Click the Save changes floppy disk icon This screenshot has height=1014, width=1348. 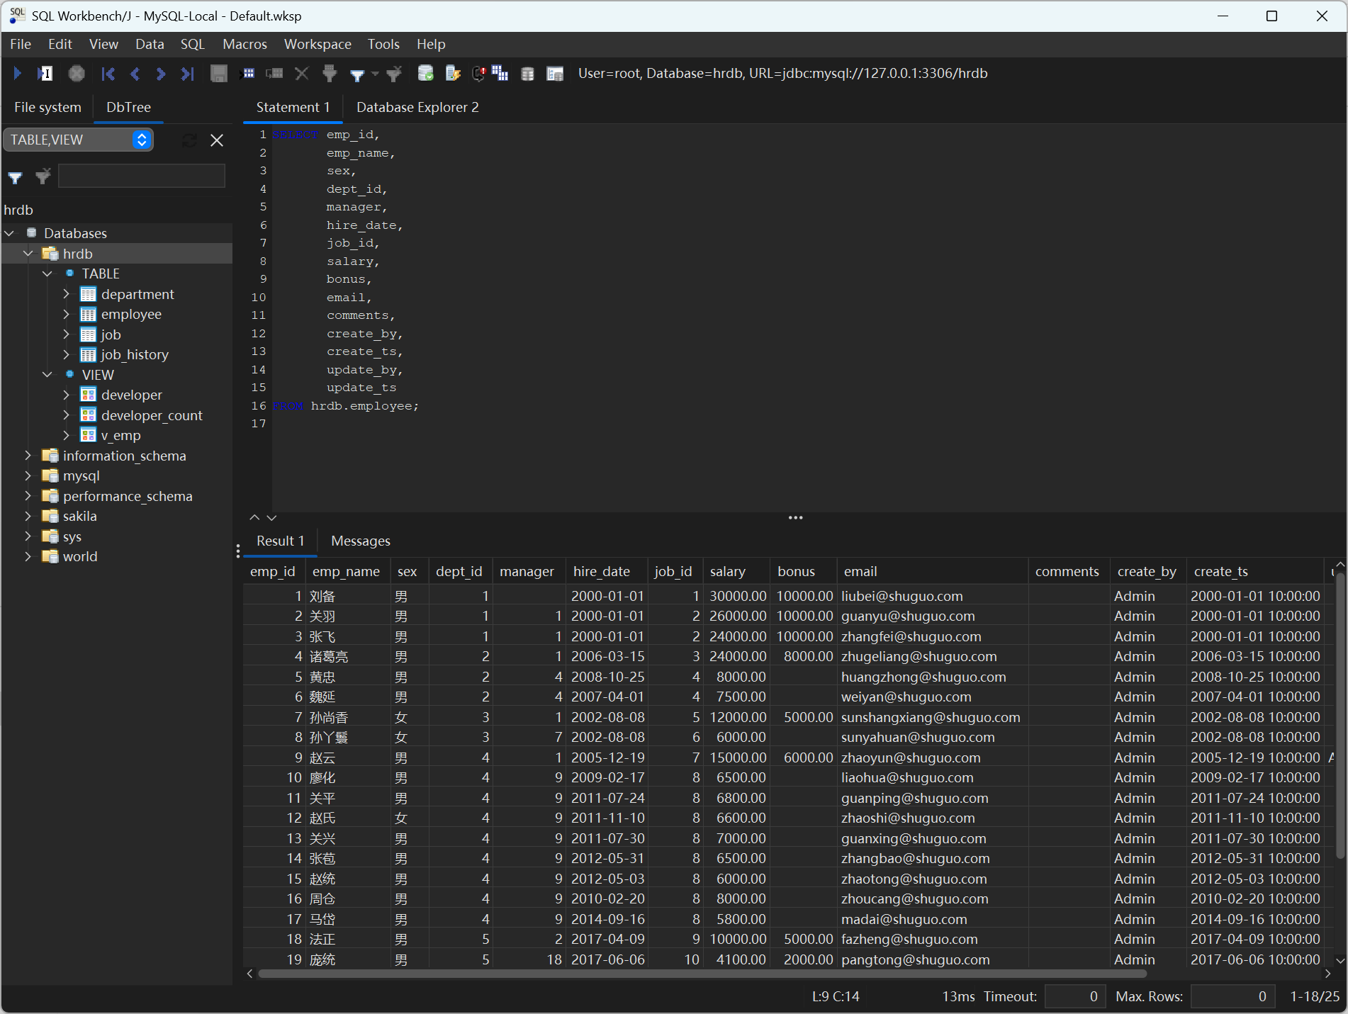(x=219, y=73)
